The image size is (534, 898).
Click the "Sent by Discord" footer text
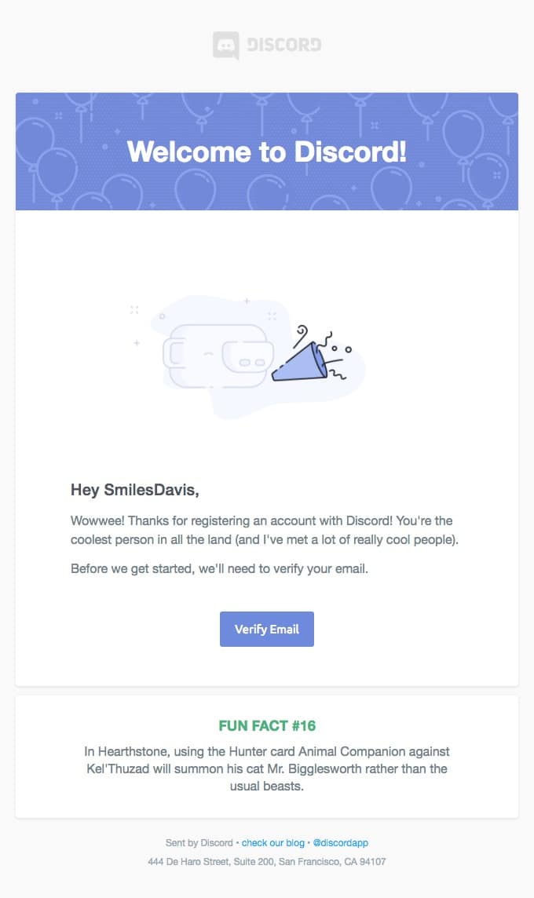click(199, 843)
